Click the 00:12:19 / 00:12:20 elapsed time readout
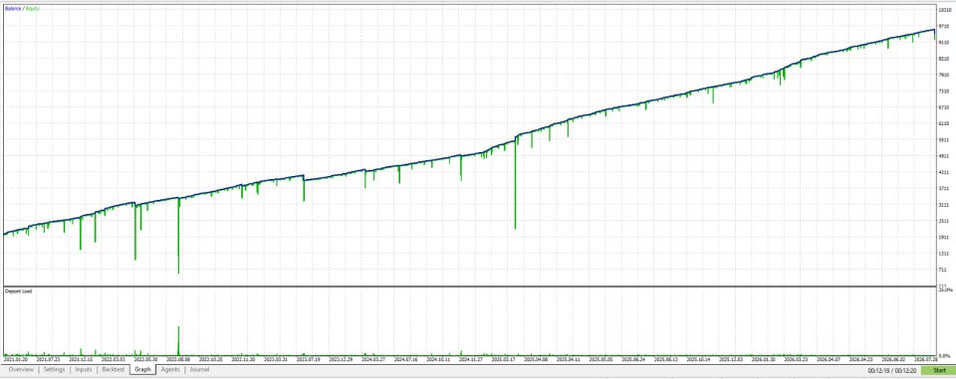Image resolution: width=956 pixels, height=379 pixels. coord(892,370)
